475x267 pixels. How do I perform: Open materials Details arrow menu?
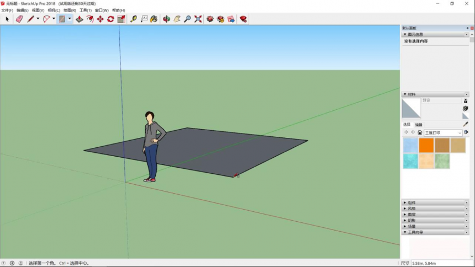pyautogui.click(x=466, y=132)
